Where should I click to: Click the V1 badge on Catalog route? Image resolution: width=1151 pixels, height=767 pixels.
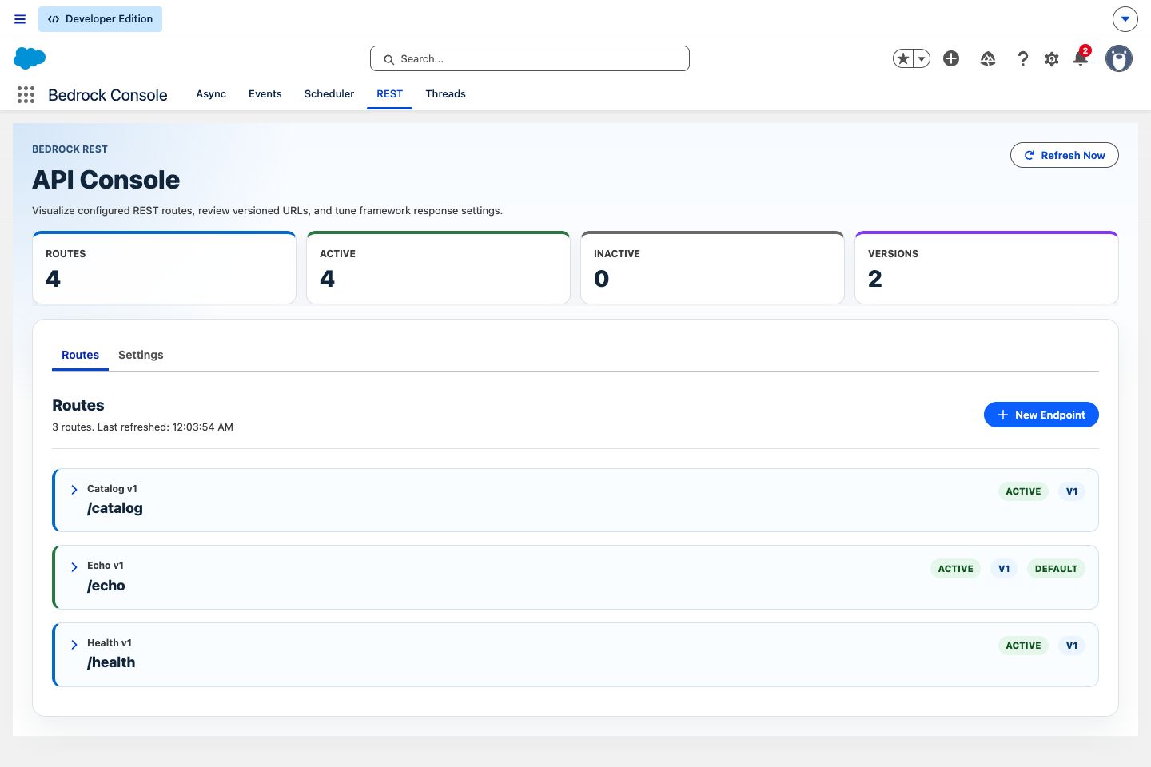[1072, 491]
